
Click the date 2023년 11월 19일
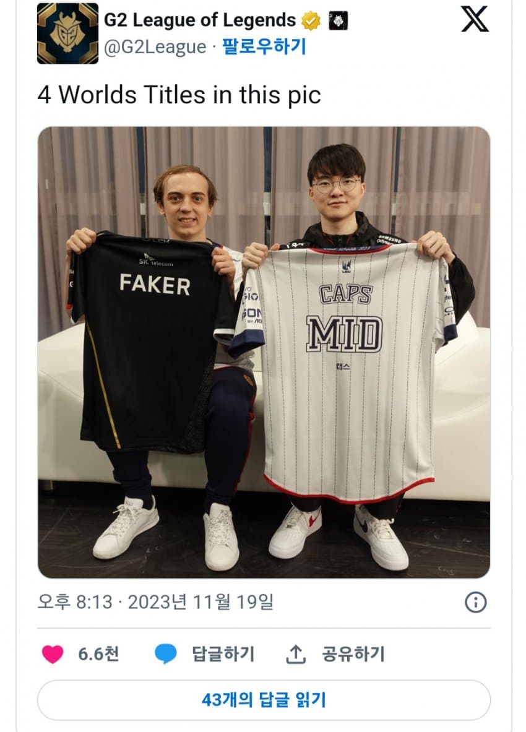click(x=200, y=602)
